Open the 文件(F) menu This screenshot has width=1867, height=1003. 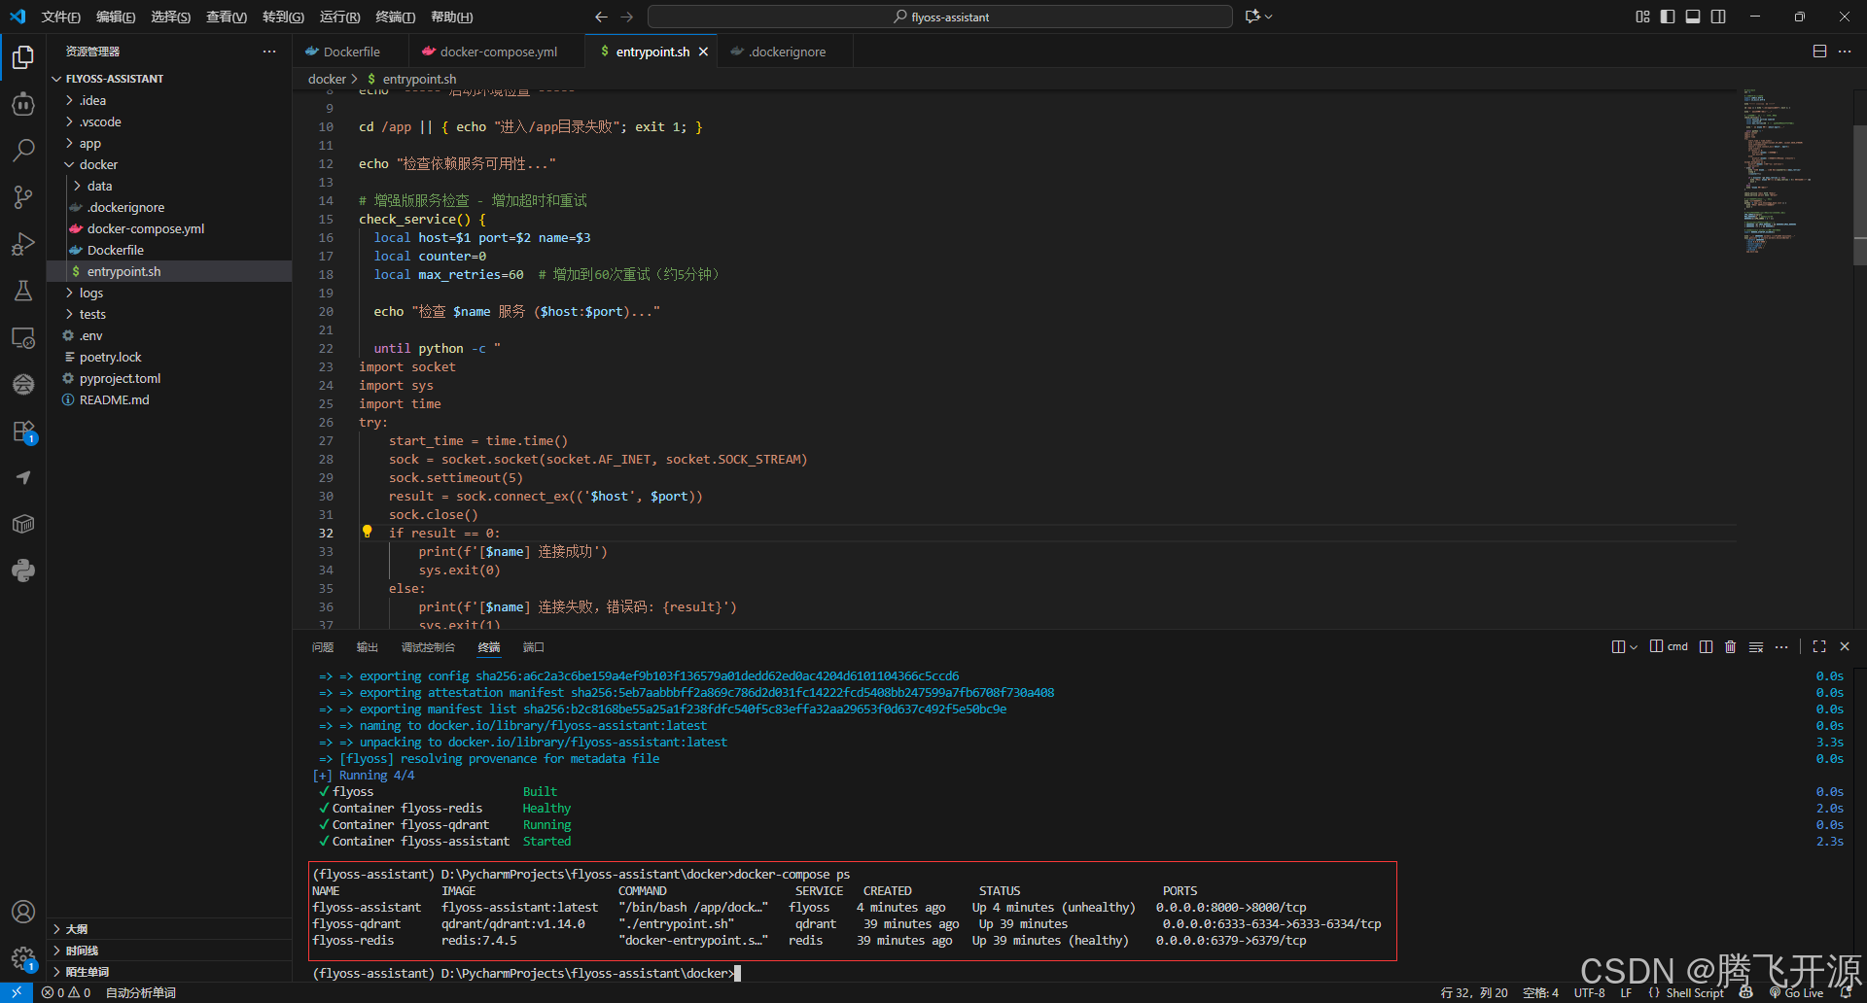[x=60, y=17]
